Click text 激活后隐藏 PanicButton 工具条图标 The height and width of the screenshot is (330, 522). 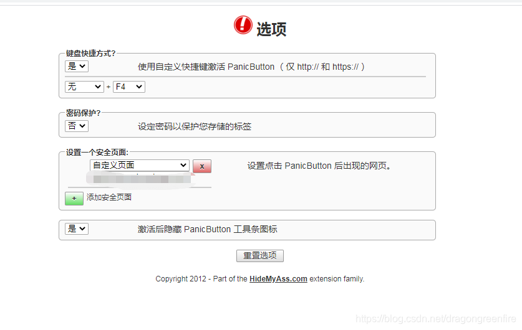click(208, 229)
